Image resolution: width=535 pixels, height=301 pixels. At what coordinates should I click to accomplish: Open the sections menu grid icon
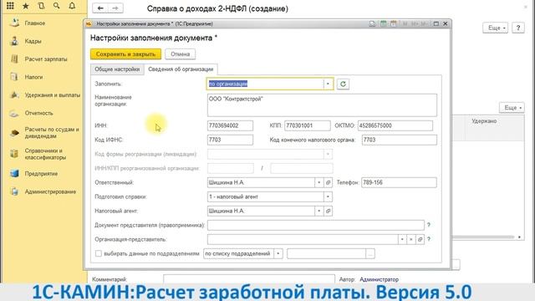(x=10, y=6)
